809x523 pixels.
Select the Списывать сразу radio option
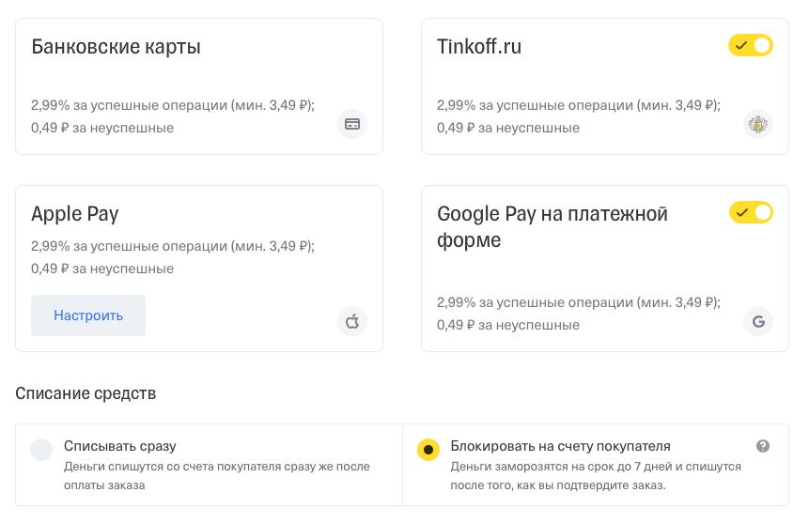point(41,449)
